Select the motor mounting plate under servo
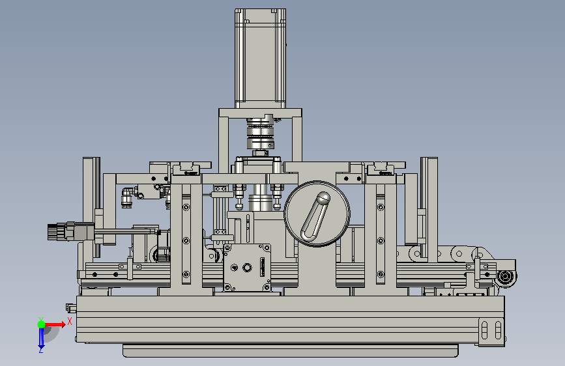 260,113
